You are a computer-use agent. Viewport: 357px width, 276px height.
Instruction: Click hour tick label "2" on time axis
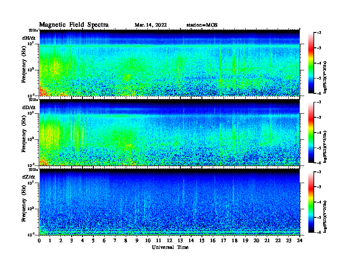click(61, 241)
